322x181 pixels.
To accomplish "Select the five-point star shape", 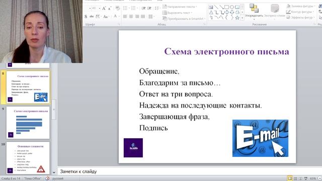I will pos(237,18).
